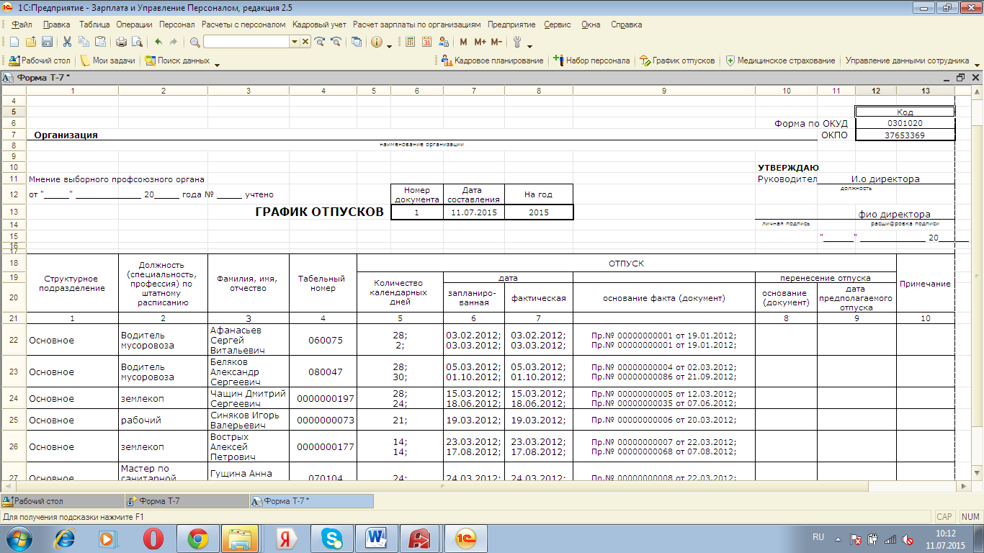Open the Opera browser taskbar icon
This screenshot has height=553, width=984.
[153, 539]
